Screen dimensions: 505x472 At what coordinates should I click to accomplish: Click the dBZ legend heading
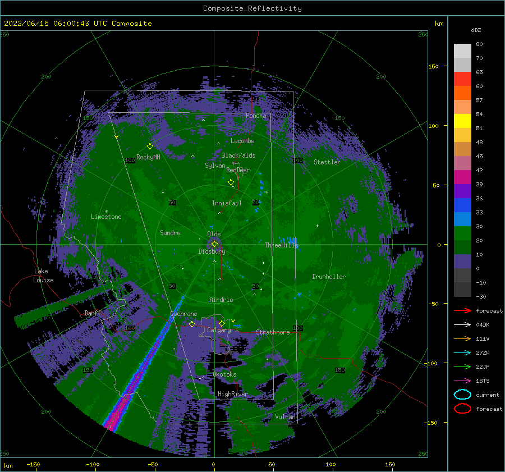tap(476, 30)
